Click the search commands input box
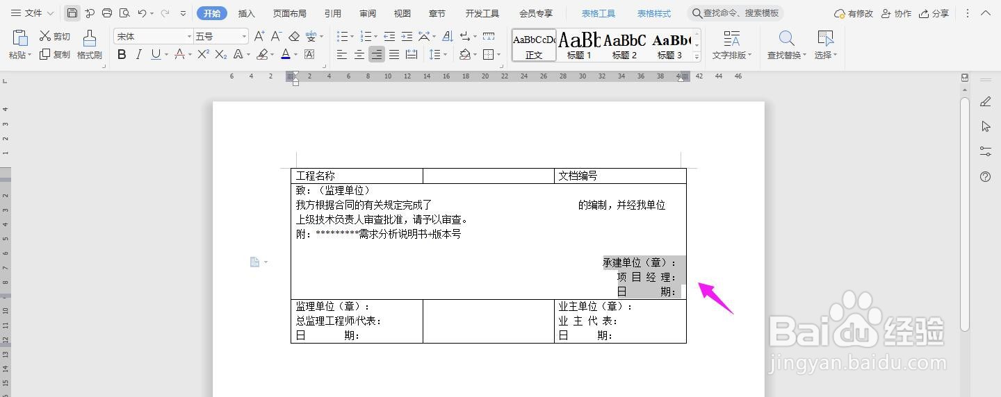 point(735,13)
